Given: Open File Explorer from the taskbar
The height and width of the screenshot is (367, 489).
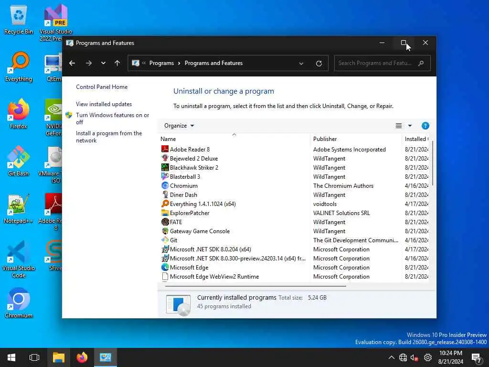Looking at the screenshot, I should point(59,357).
